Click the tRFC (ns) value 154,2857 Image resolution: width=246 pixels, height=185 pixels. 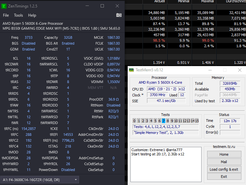pos(28,129)
